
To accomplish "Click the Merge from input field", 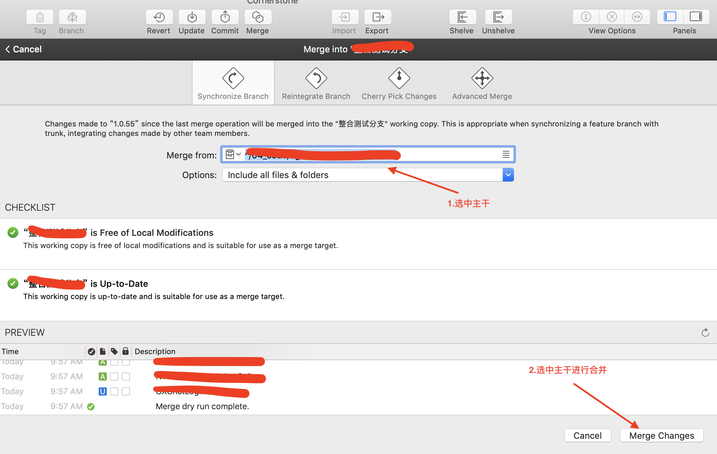I will click(367, 155).
